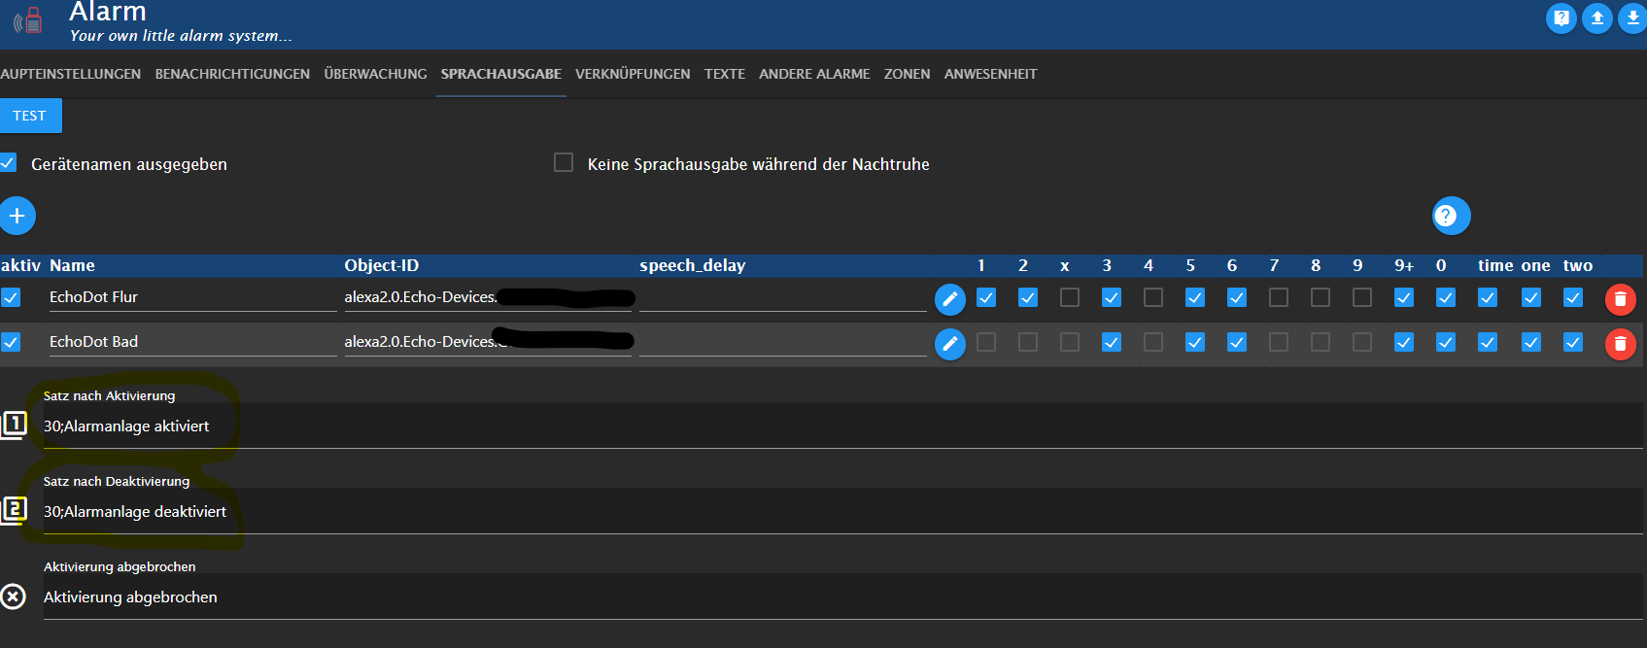Switch to the Zonen tab
The height and width of the screenshot is (648, 1647).
pos(907,74)
